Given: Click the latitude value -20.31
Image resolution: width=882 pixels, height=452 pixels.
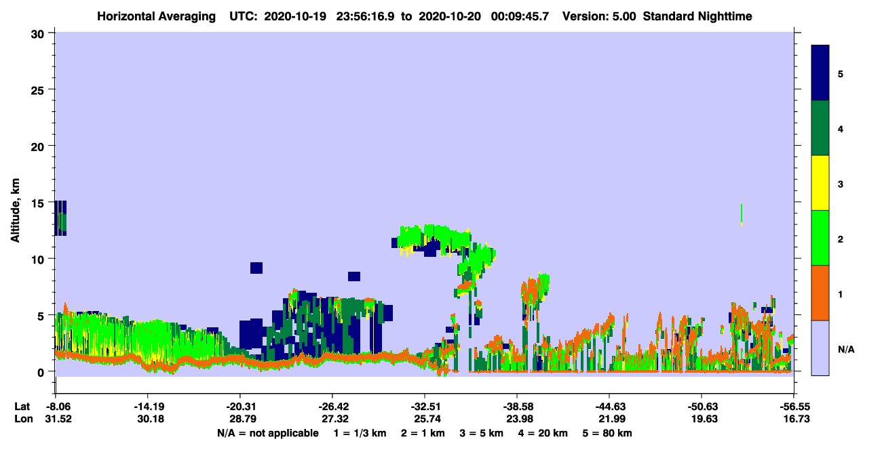Looking at the screenshot, I should (239, 407).
